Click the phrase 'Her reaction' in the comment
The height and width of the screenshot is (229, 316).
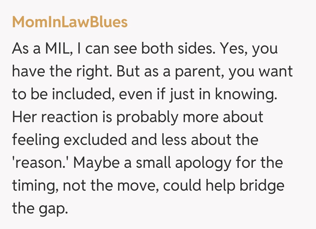point(55,117)
